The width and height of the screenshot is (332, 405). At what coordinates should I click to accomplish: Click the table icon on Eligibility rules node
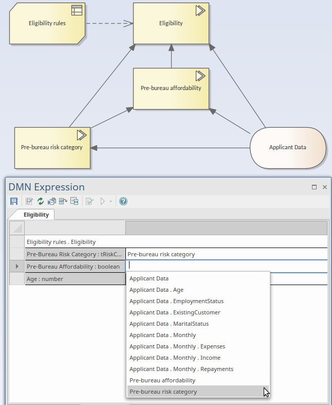pos(77,11)
